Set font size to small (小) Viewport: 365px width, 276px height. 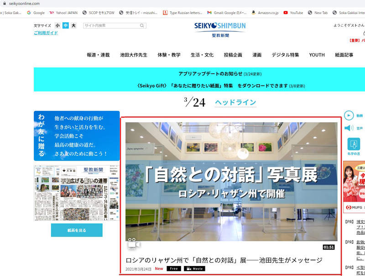click(57, 26)
